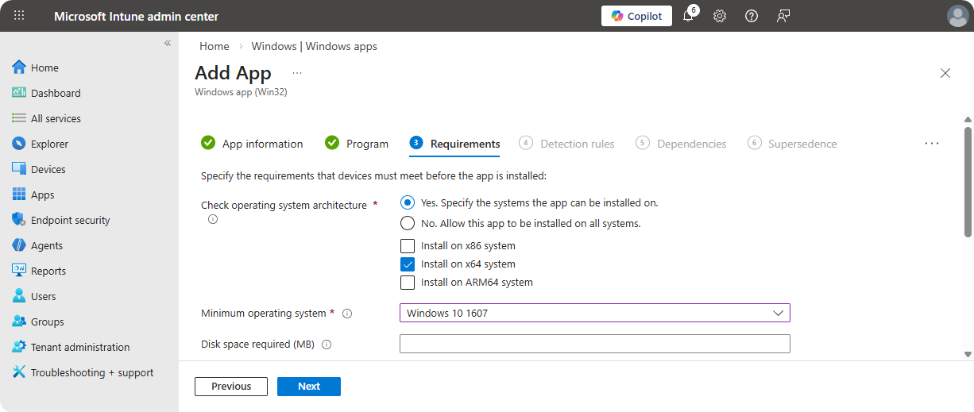
Task: Click the help question mark icon
Action: [x=752, y=16]
